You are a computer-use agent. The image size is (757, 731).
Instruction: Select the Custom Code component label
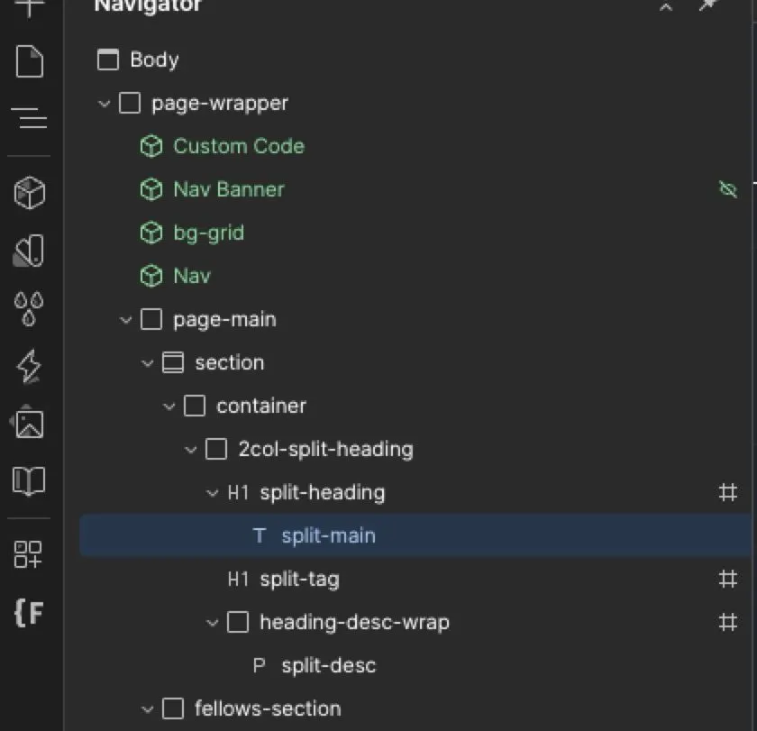tap(239, 146)
